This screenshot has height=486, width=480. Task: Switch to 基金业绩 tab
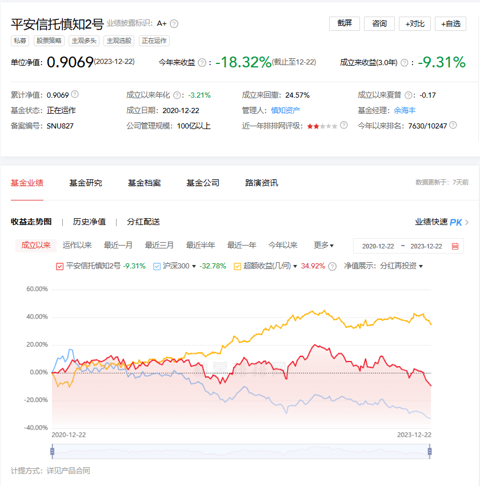(x=27, y=183)
